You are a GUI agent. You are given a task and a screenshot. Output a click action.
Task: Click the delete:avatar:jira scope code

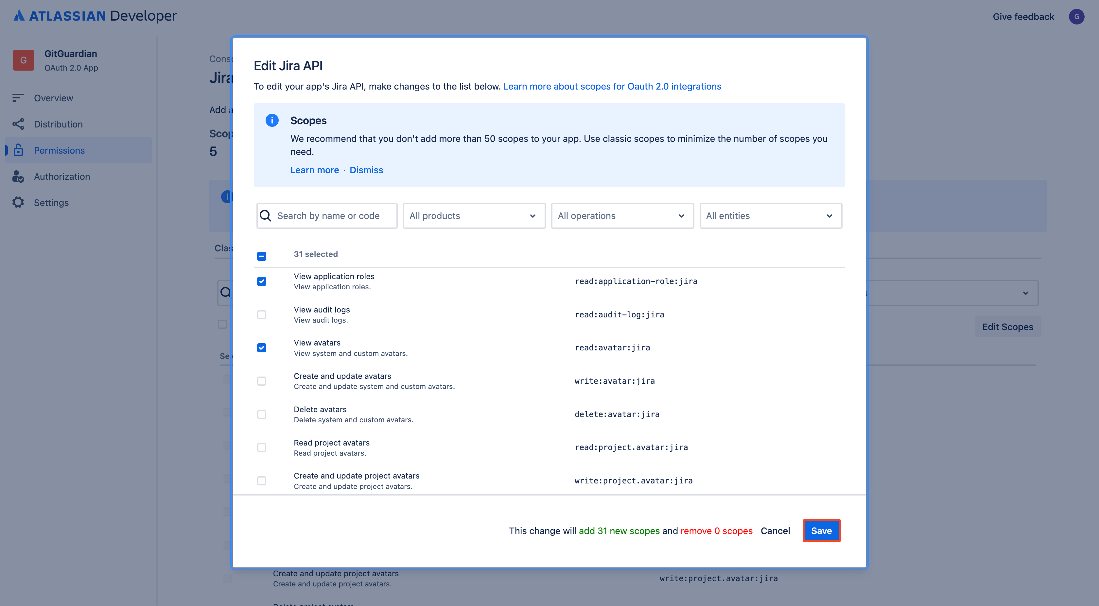pyautogui.click(x=617, y=414)
